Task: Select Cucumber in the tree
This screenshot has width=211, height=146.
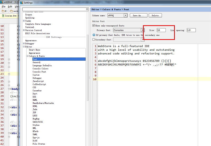Action: [x=37, y=91]
